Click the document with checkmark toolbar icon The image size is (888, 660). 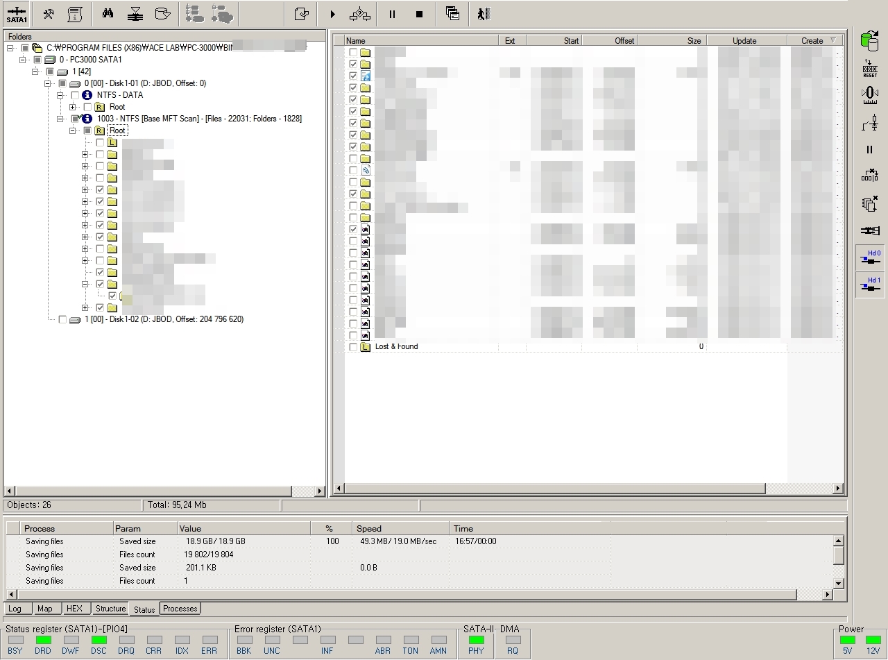click(x=301, y=14)
